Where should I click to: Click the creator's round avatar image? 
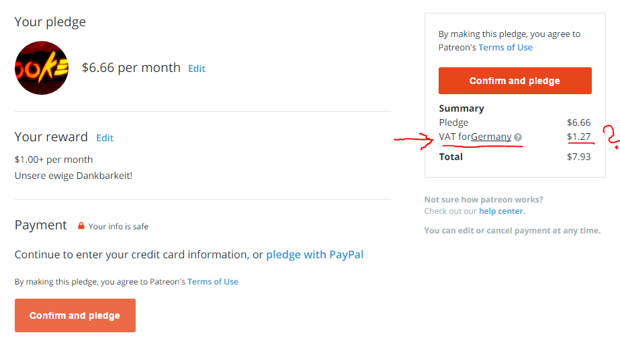pyautogui.click(x=42, y=68)
